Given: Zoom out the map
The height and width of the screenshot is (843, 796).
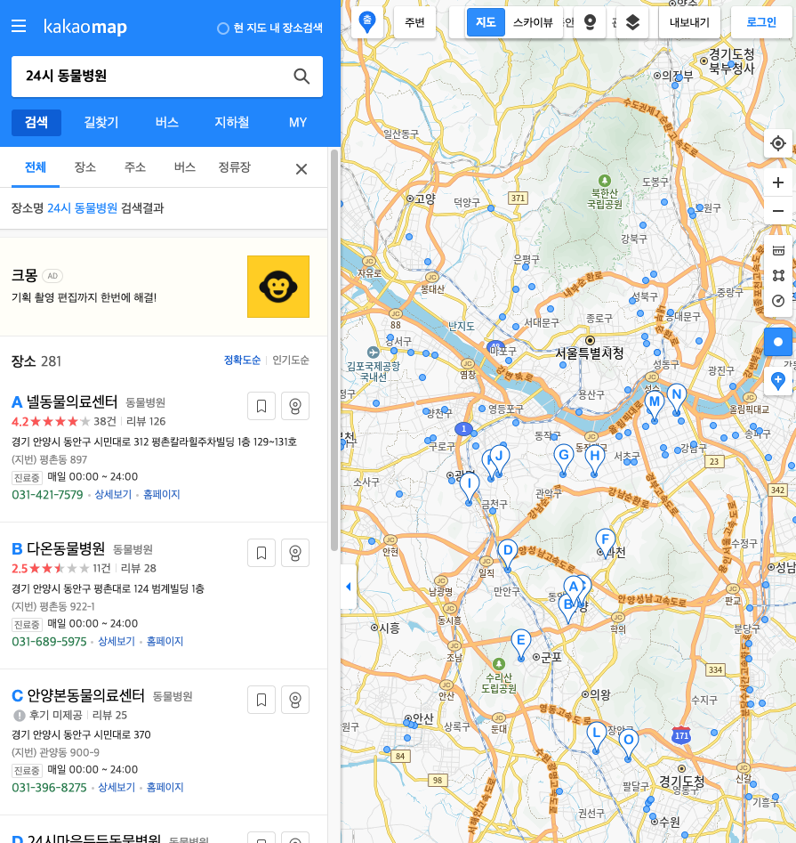Looking at the screenshot, I should [778, 211].
